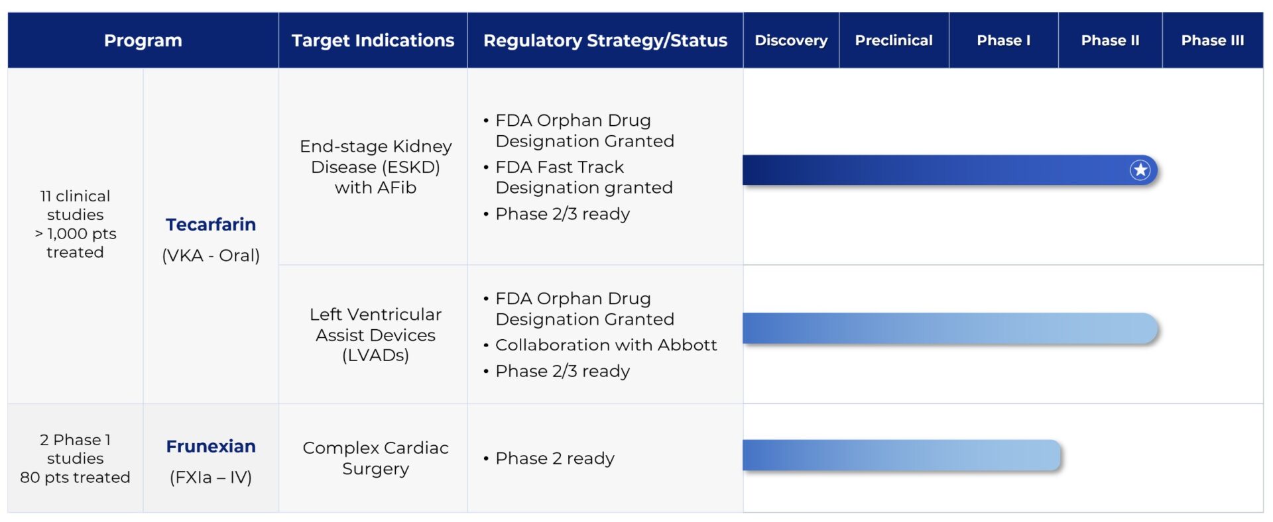Select the FDA Fast Track Designation bullet
The height and width of the screenshot is (522, 1273).
(x=583, y=177)
